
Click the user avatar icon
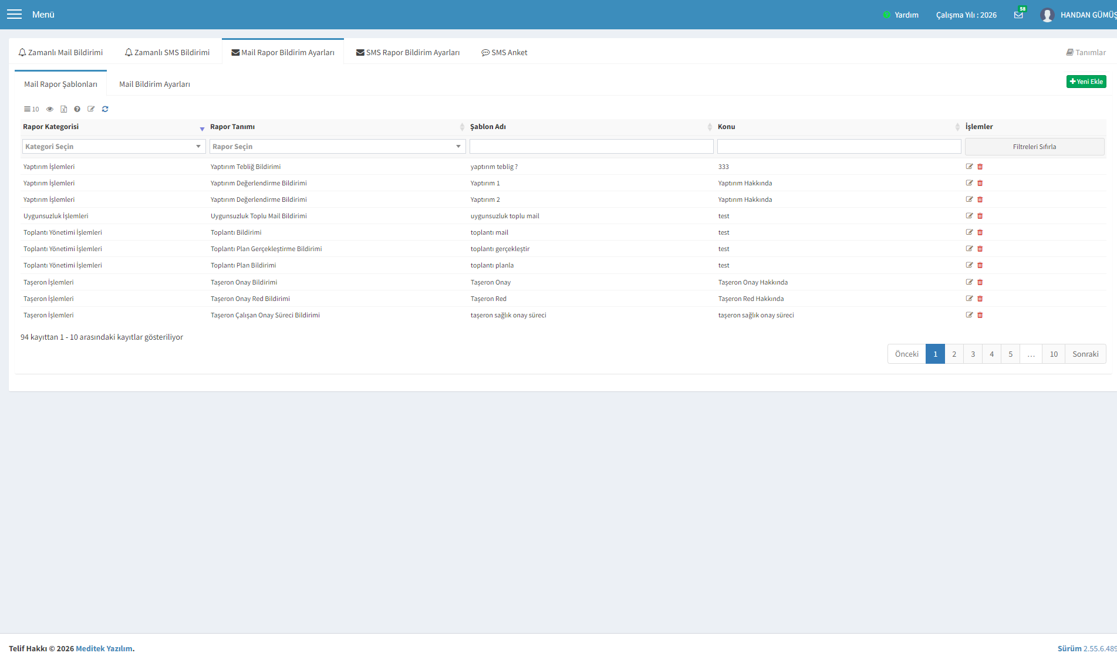1047,15
